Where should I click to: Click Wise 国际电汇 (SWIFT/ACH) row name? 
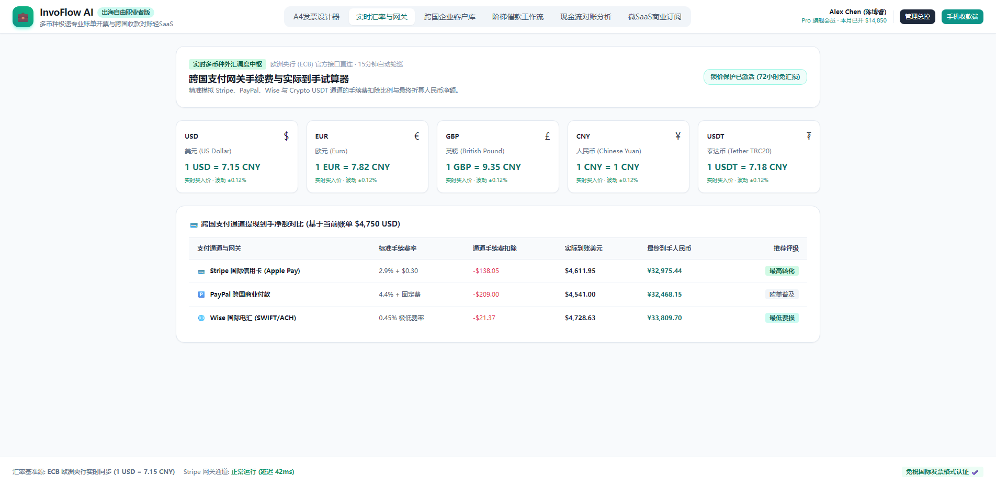pyautogui.click(x=253, y=318)
